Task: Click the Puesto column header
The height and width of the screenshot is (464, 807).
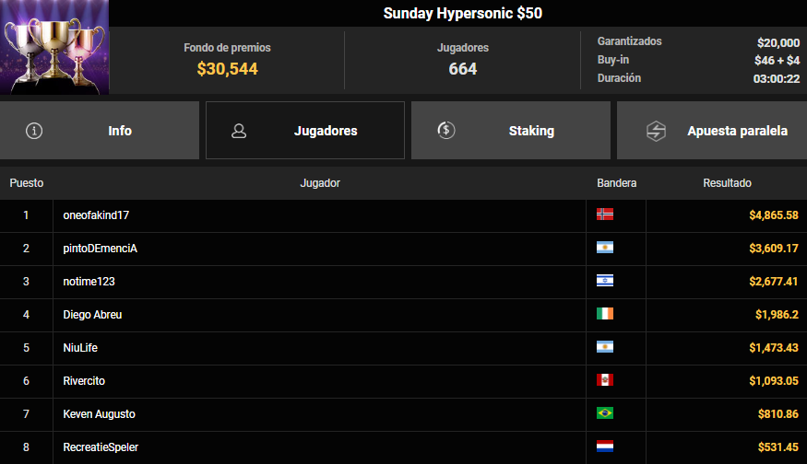Action: [26, 183]
